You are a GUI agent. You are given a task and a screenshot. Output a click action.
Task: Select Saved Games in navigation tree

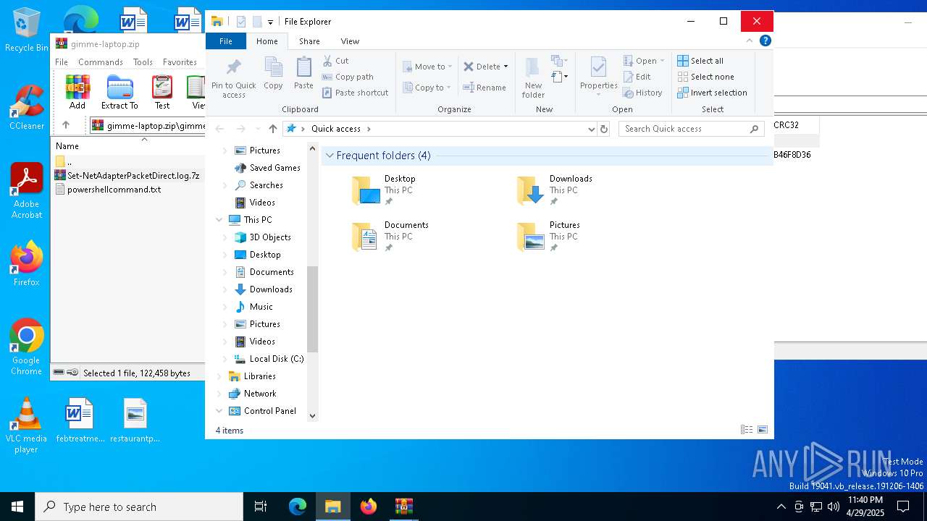(x=274, y=168)
